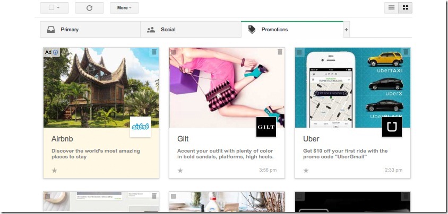This screenshot has width=448, height=214.
Task: Click the Social tab people icon
Action: pos(151,30)
